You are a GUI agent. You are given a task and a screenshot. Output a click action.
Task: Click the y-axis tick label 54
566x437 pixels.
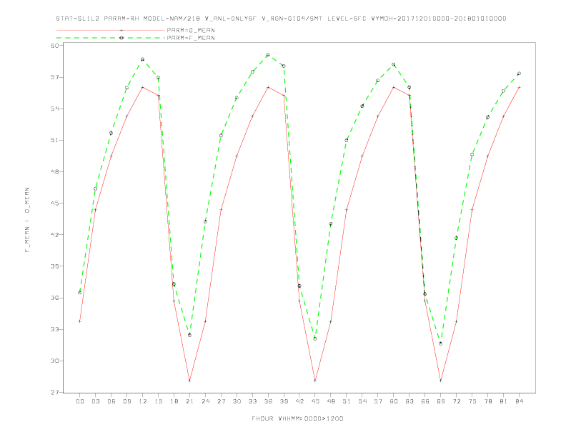[54, 109]
